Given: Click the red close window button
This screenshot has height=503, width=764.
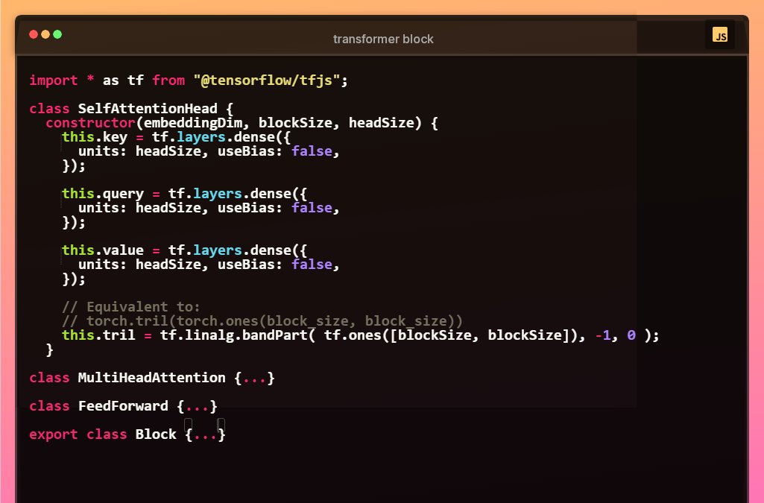Looking at the screenshot, I should tap(34, 34).
